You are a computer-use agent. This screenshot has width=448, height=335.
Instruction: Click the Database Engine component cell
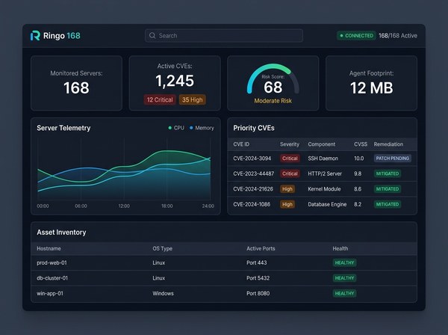327,204
